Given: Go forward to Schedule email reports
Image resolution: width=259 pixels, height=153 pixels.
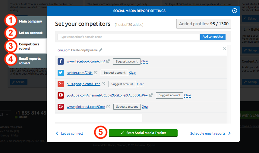Looking at the screenshot, I should click(210, 133).
